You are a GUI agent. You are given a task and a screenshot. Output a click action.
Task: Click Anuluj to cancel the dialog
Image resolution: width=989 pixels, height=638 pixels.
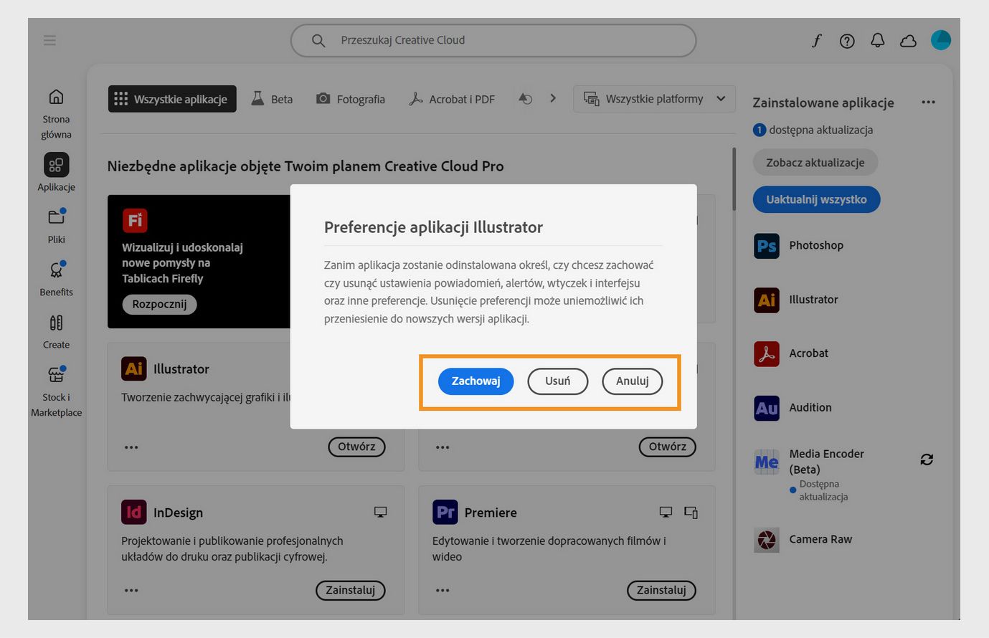[x=633, y=381]
